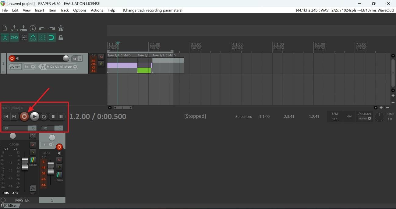Toggle the metronome
396x209 pixels.
61,28
